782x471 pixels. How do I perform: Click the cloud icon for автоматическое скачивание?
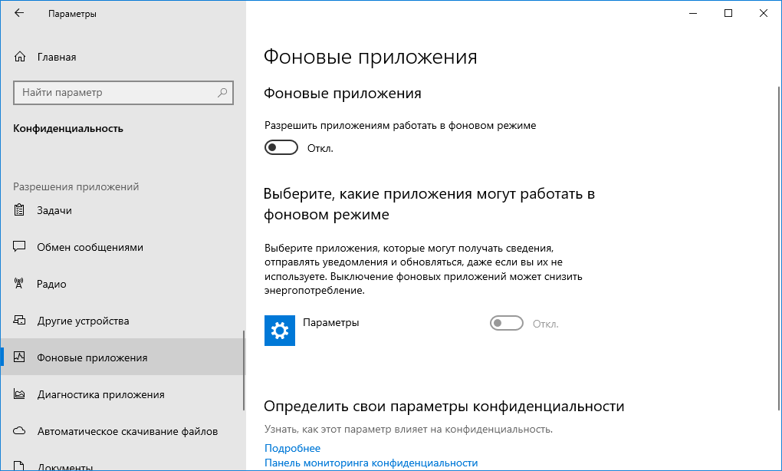click(19, 431)
